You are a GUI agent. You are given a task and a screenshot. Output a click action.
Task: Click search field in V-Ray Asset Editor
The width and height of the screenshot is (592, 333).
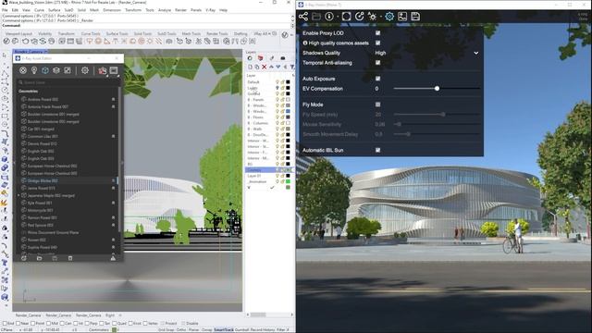tap(68, 82)
